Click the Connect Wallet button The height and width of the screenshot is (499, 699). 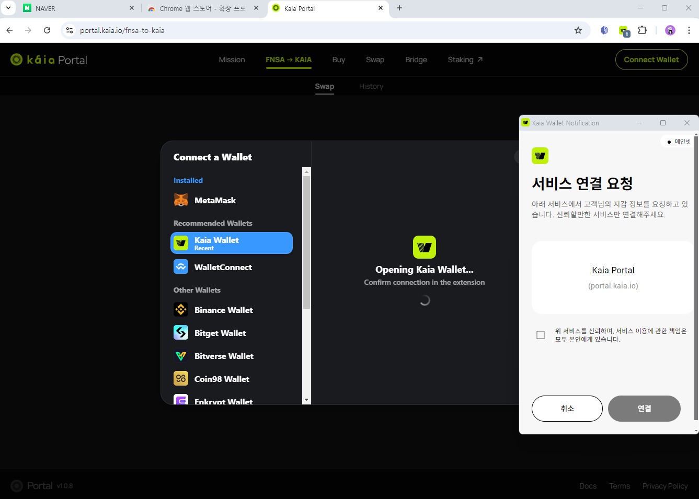[651, 60]
